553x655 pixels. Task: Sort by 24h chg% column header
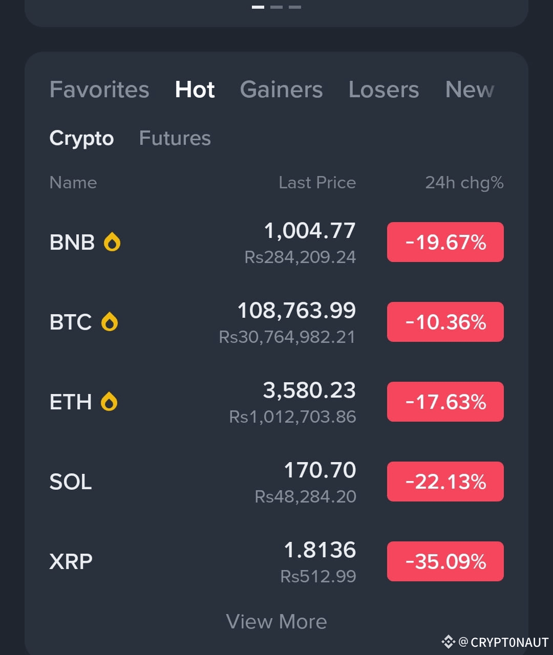(x=464, y=183)
